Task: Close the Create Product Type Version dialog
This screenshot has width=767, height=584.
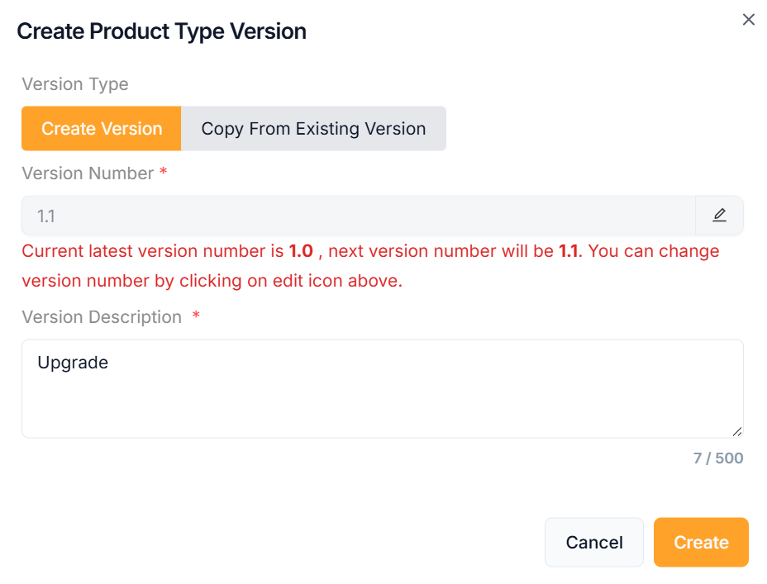Action: (x=749, y=20)
